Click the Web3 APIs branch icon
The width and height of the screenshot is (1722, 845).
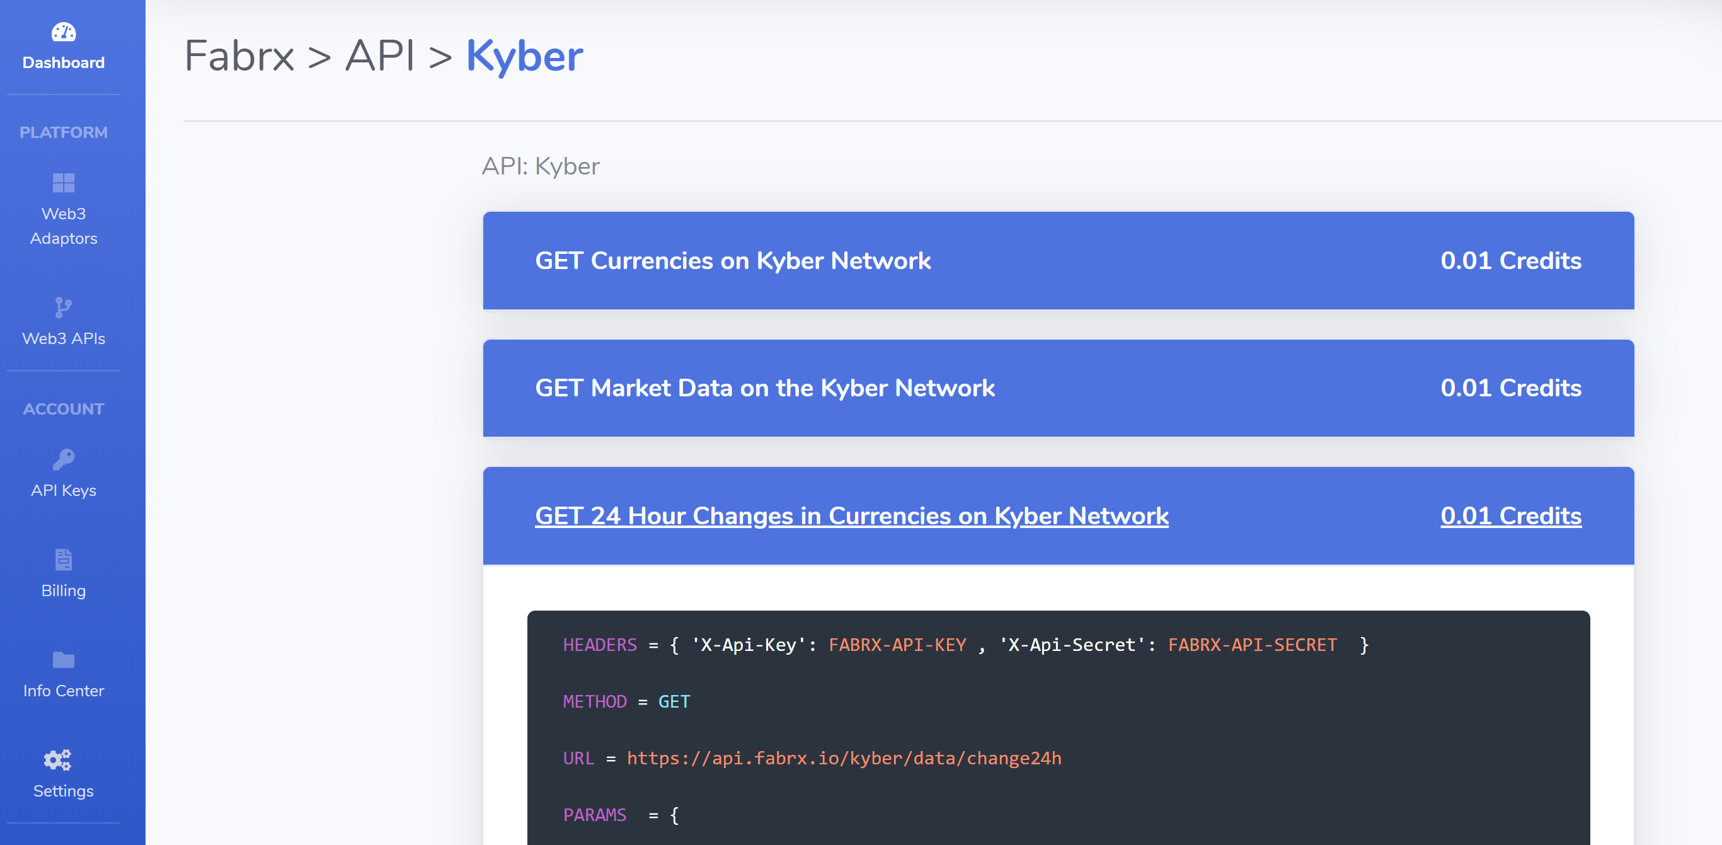(x=64, y=308)
